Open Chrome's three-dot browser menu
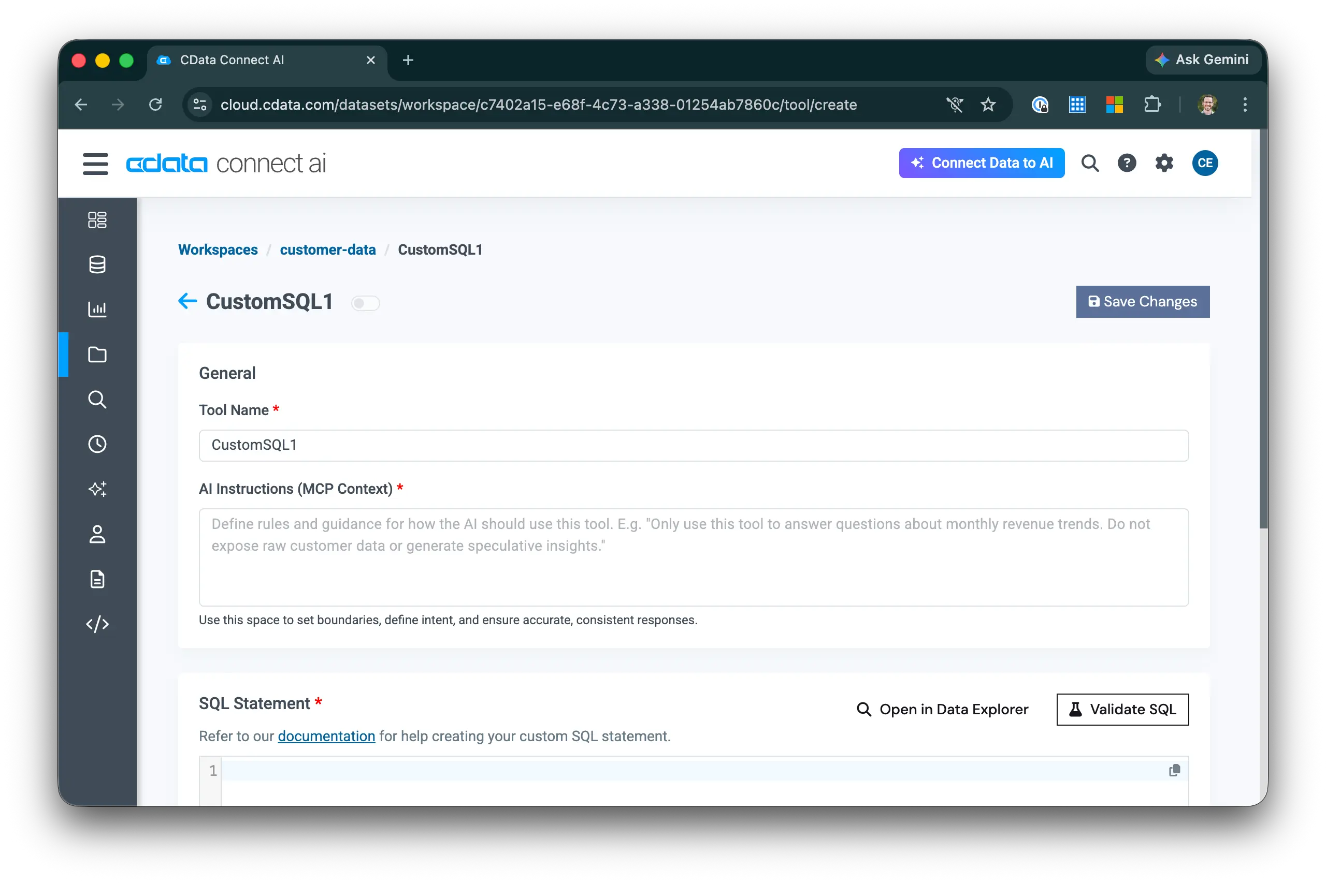Screen dimensions: 1326x883 [x=1244, y=105]
